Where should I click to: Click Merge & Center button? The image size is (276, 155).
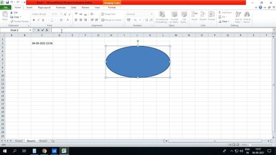(x=111, y=20)
